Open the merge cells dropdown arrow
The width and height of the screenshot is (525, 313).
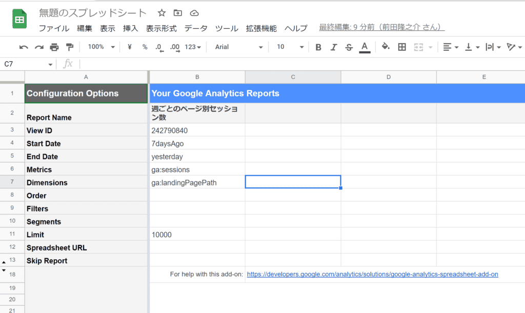tap(431, 48)
